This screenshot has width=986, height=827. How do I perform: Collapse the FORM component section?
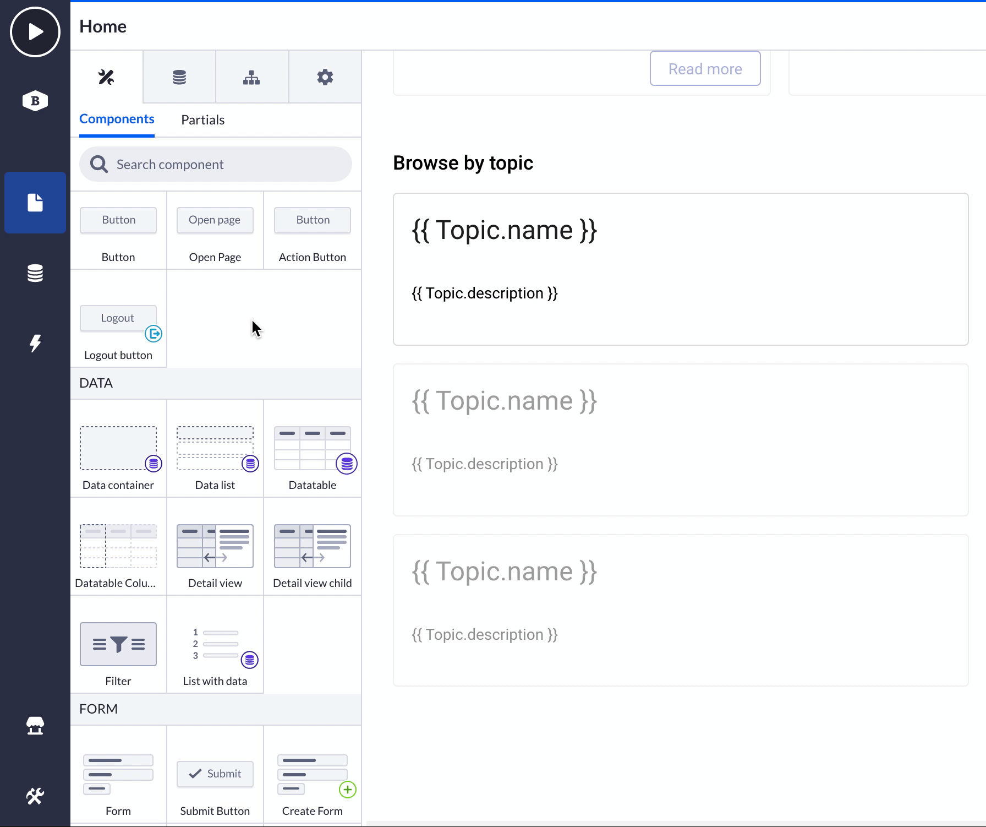pyautogui.click(x=216, y=709)
